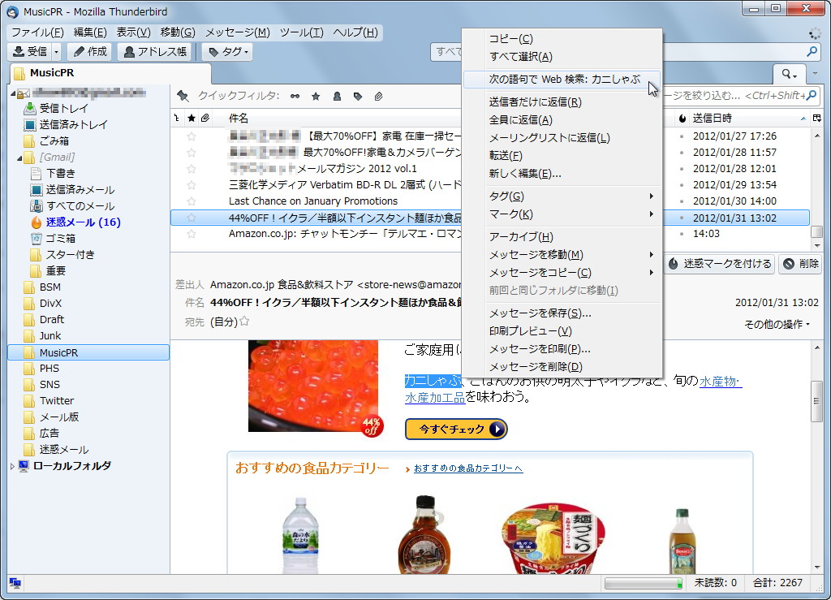Open the 受信 button dropdown arrow
Image resolution: width=831 pixels, height=600 pixels.
tap(56, 51)
